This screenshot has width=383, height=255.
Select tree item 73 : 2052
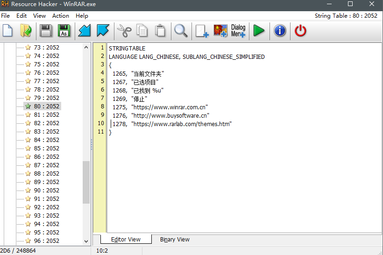[x=46, y=47]
